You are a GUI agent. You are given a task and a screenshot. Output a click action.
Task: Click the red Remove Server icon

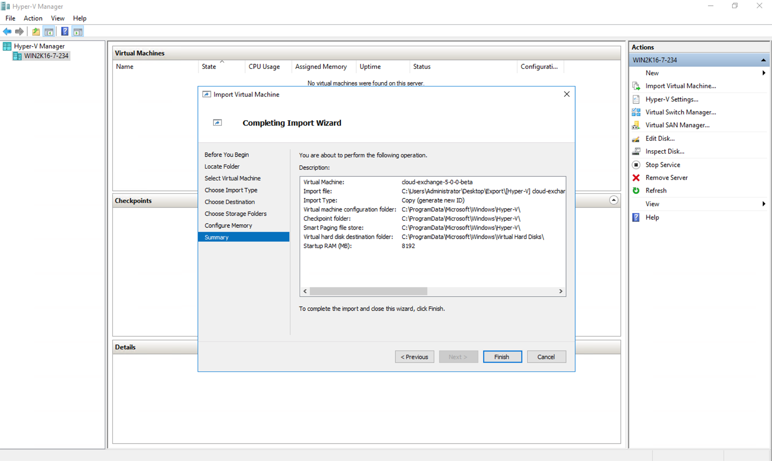[x=636, y=178]
